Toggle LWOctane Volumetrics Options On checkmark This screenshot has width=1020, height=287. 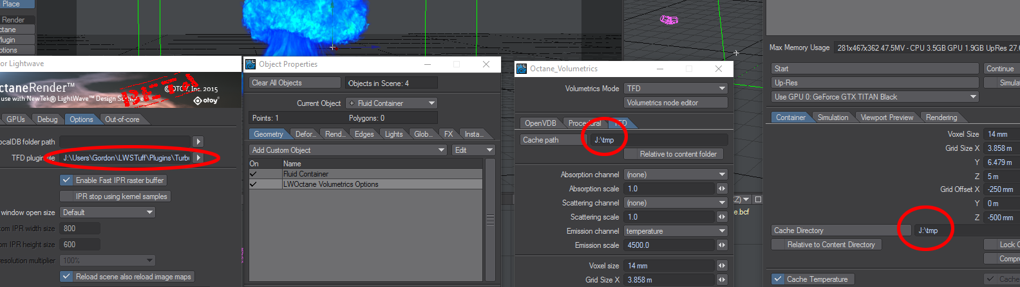pos(253,184)
